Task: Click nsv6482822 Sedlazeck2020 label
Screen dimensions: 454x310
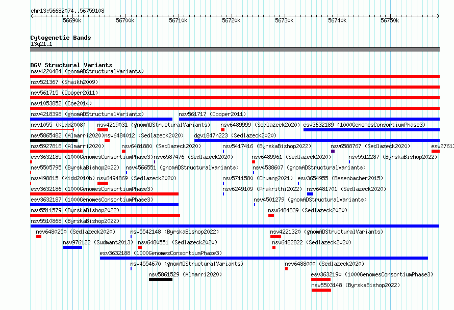Action: point(312,242)
